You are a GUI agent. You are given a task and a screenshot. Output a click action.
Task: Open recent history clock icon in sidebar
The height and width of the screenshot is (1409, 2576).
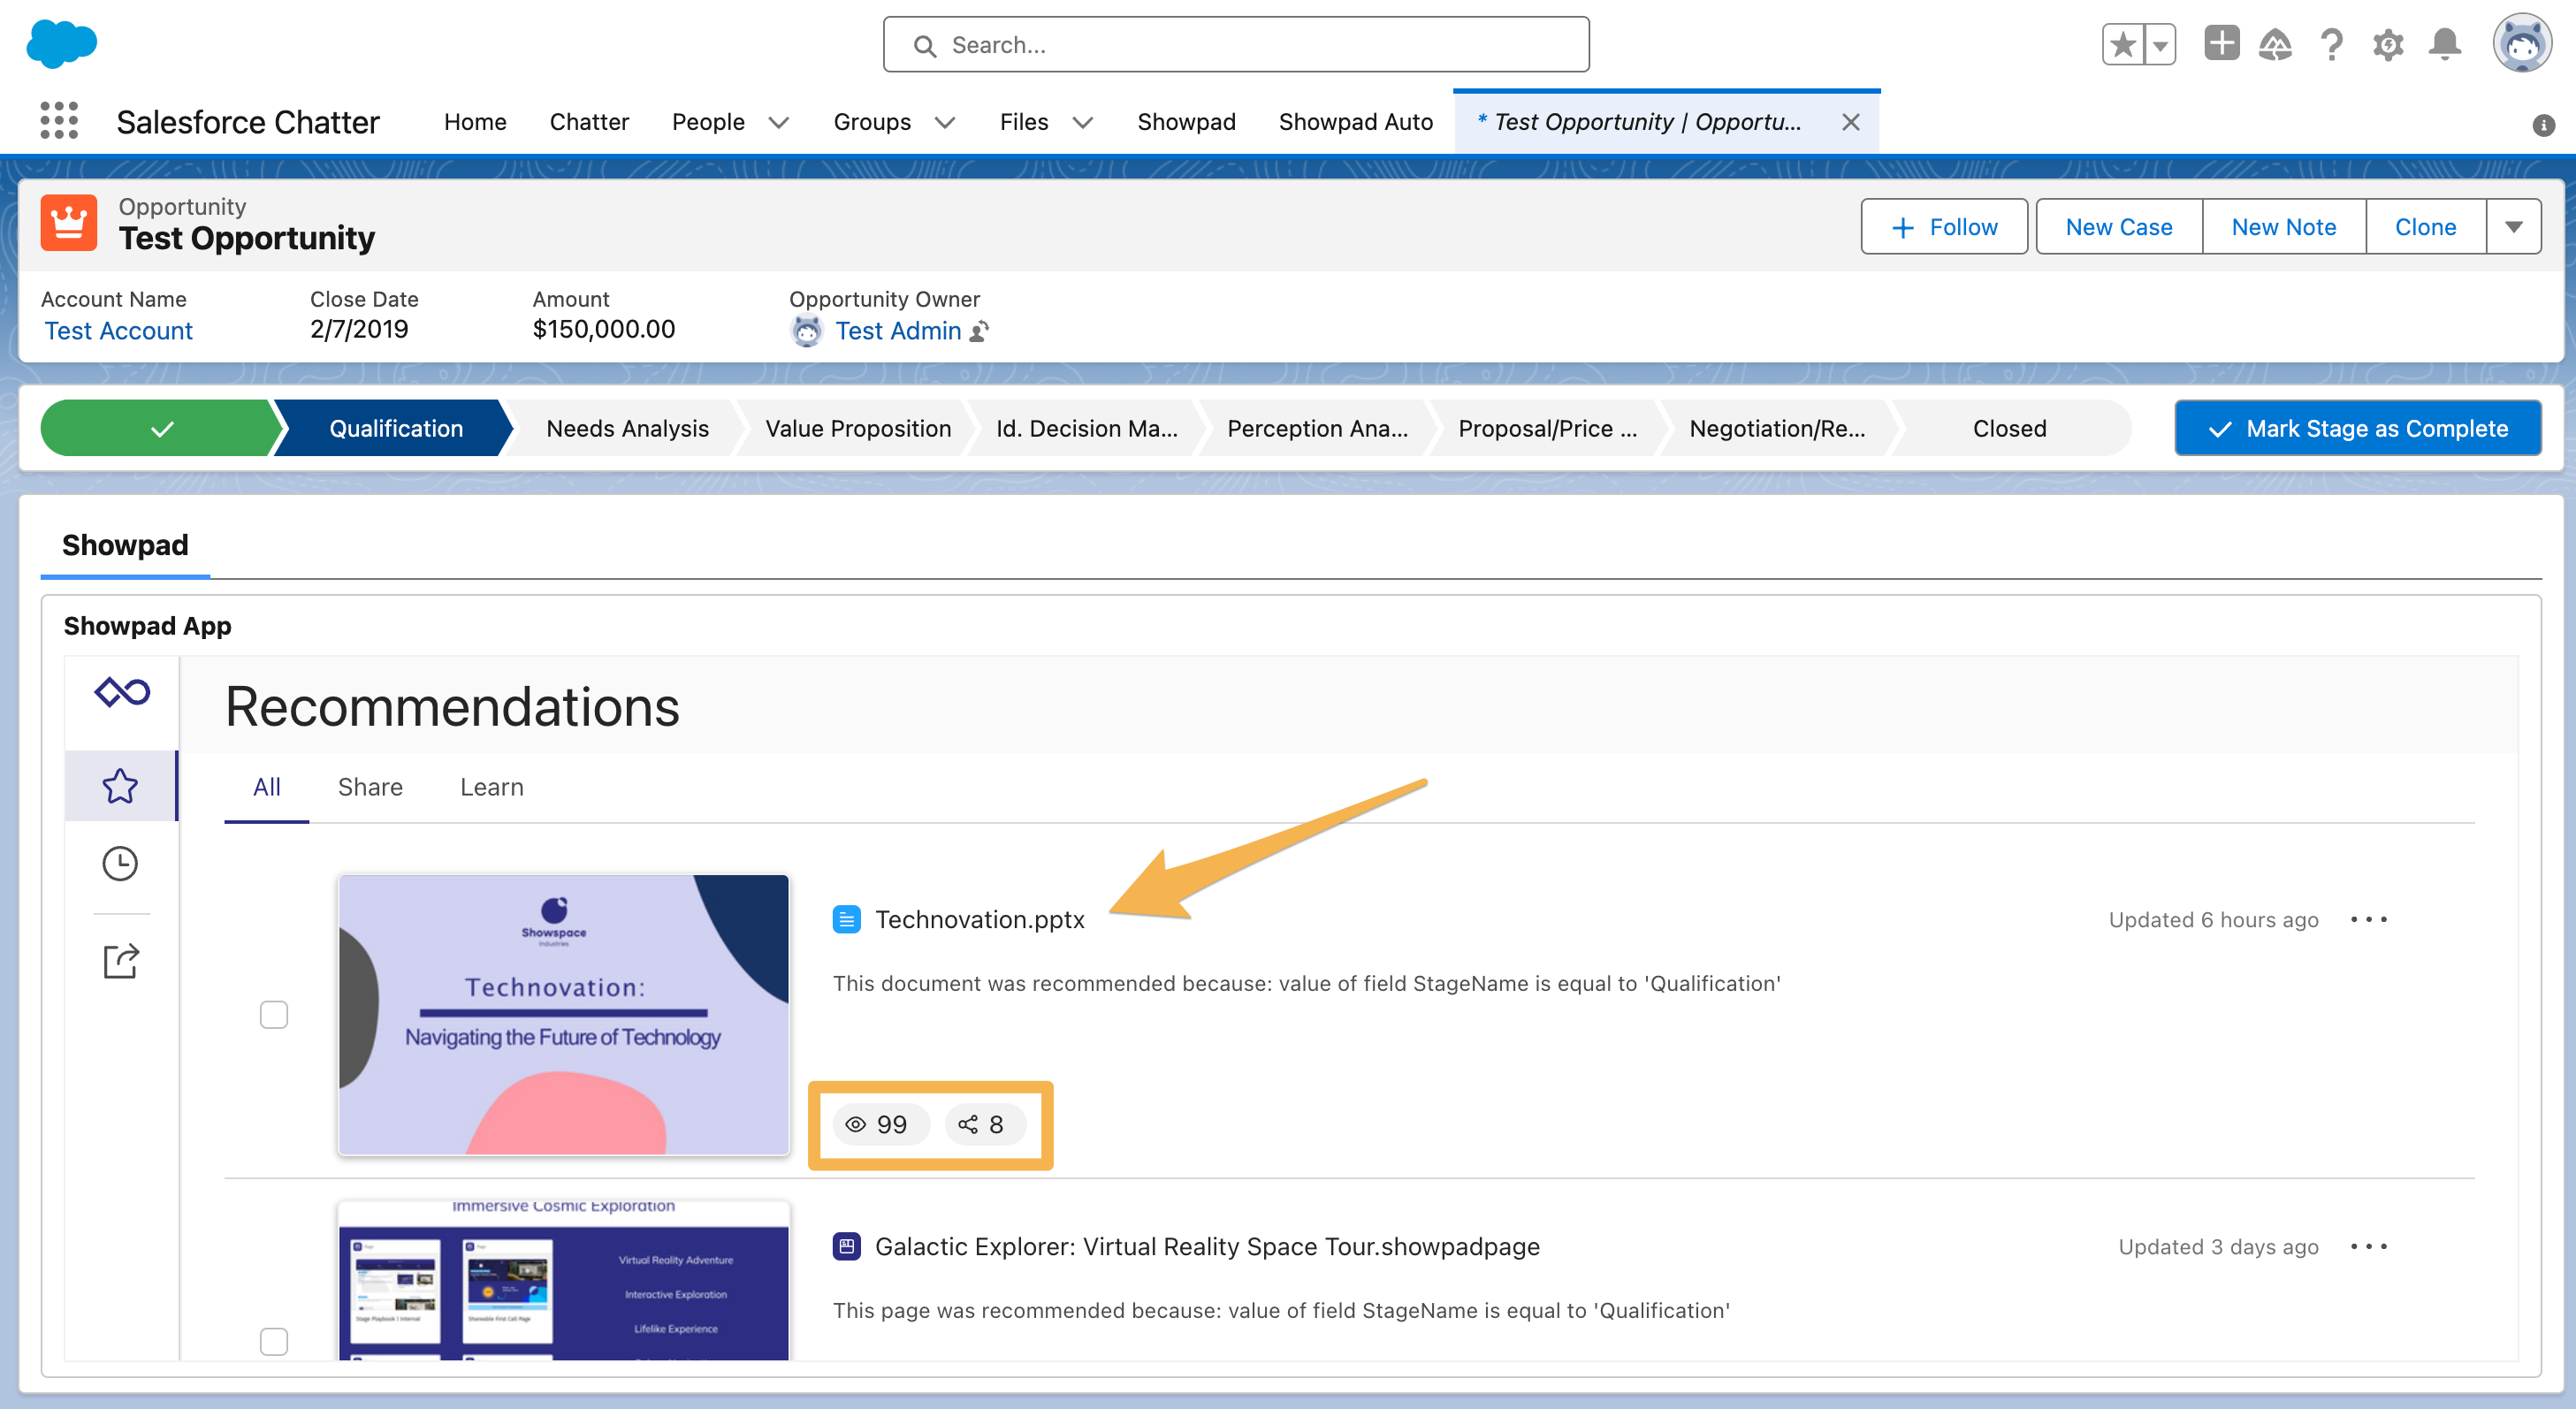point(120,862)
